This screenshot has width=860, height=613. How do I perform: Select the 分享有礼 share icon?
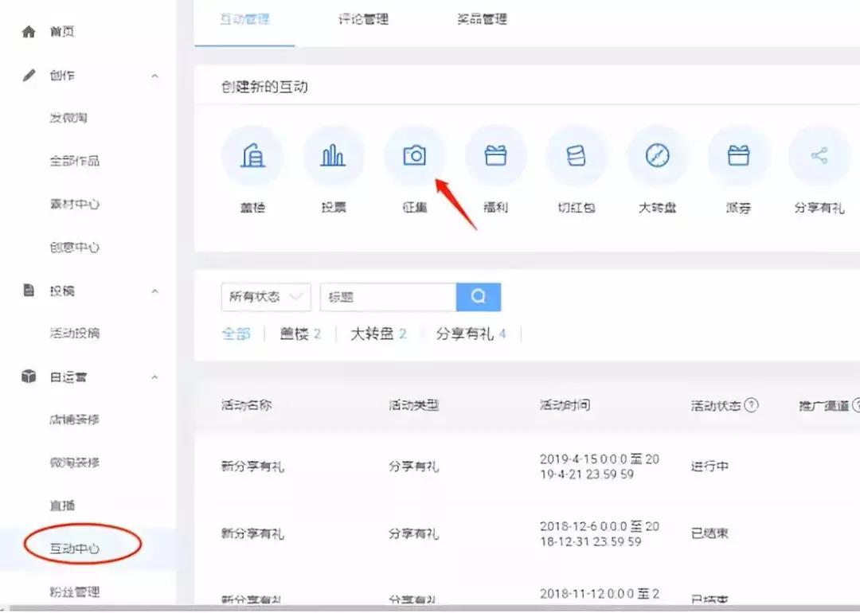click(x=819, y=156)
